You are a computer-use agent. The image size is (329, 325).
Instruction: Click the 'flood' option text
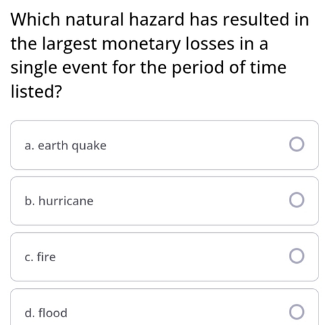[53, 312]
